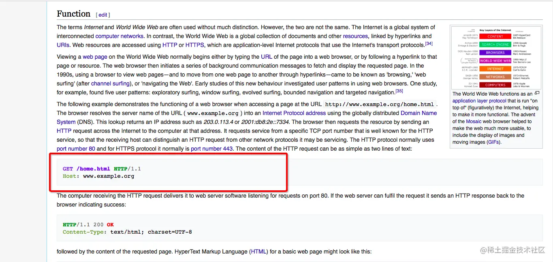Image resolution: width=553 pixels, height=262 pixels.
Task: Open the URIs link
Action: pyautogui.click(x=63, y=45)
